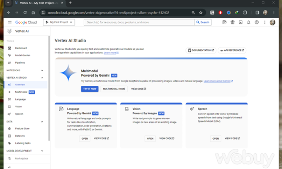Close the Vertex AI browser tab

62,3
